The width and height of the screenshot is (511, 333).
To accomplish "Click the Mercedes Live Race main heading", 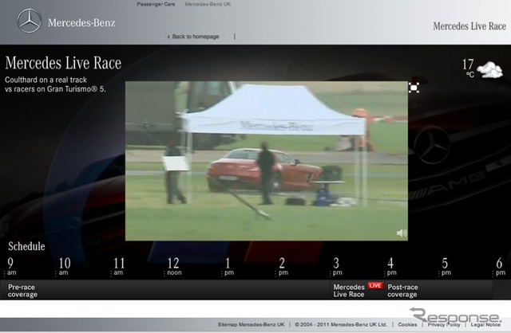I will [x=63, y=63].
